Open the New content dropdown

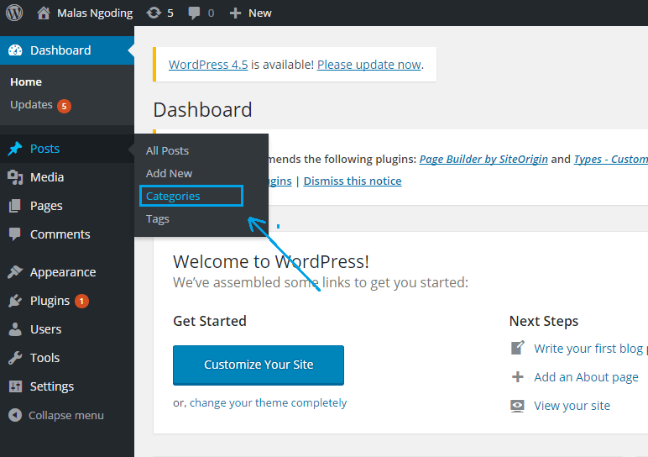[251, 13]
